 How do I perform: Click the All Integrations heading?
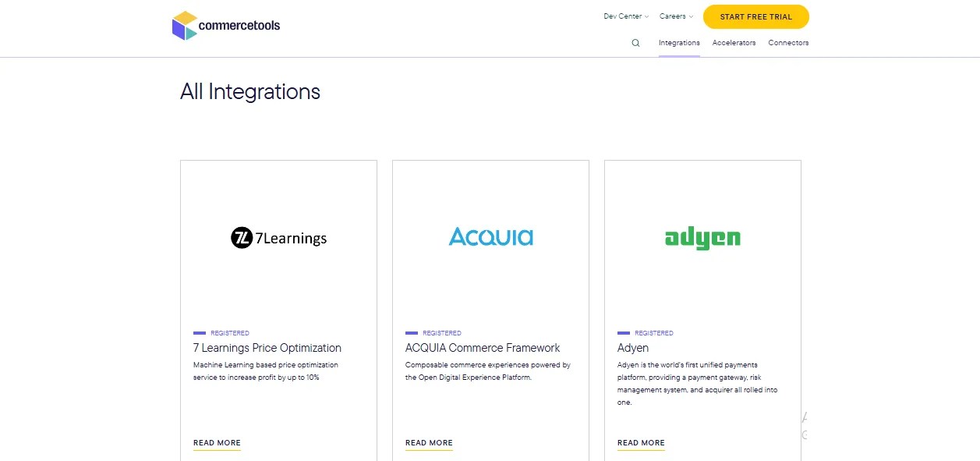250,92
